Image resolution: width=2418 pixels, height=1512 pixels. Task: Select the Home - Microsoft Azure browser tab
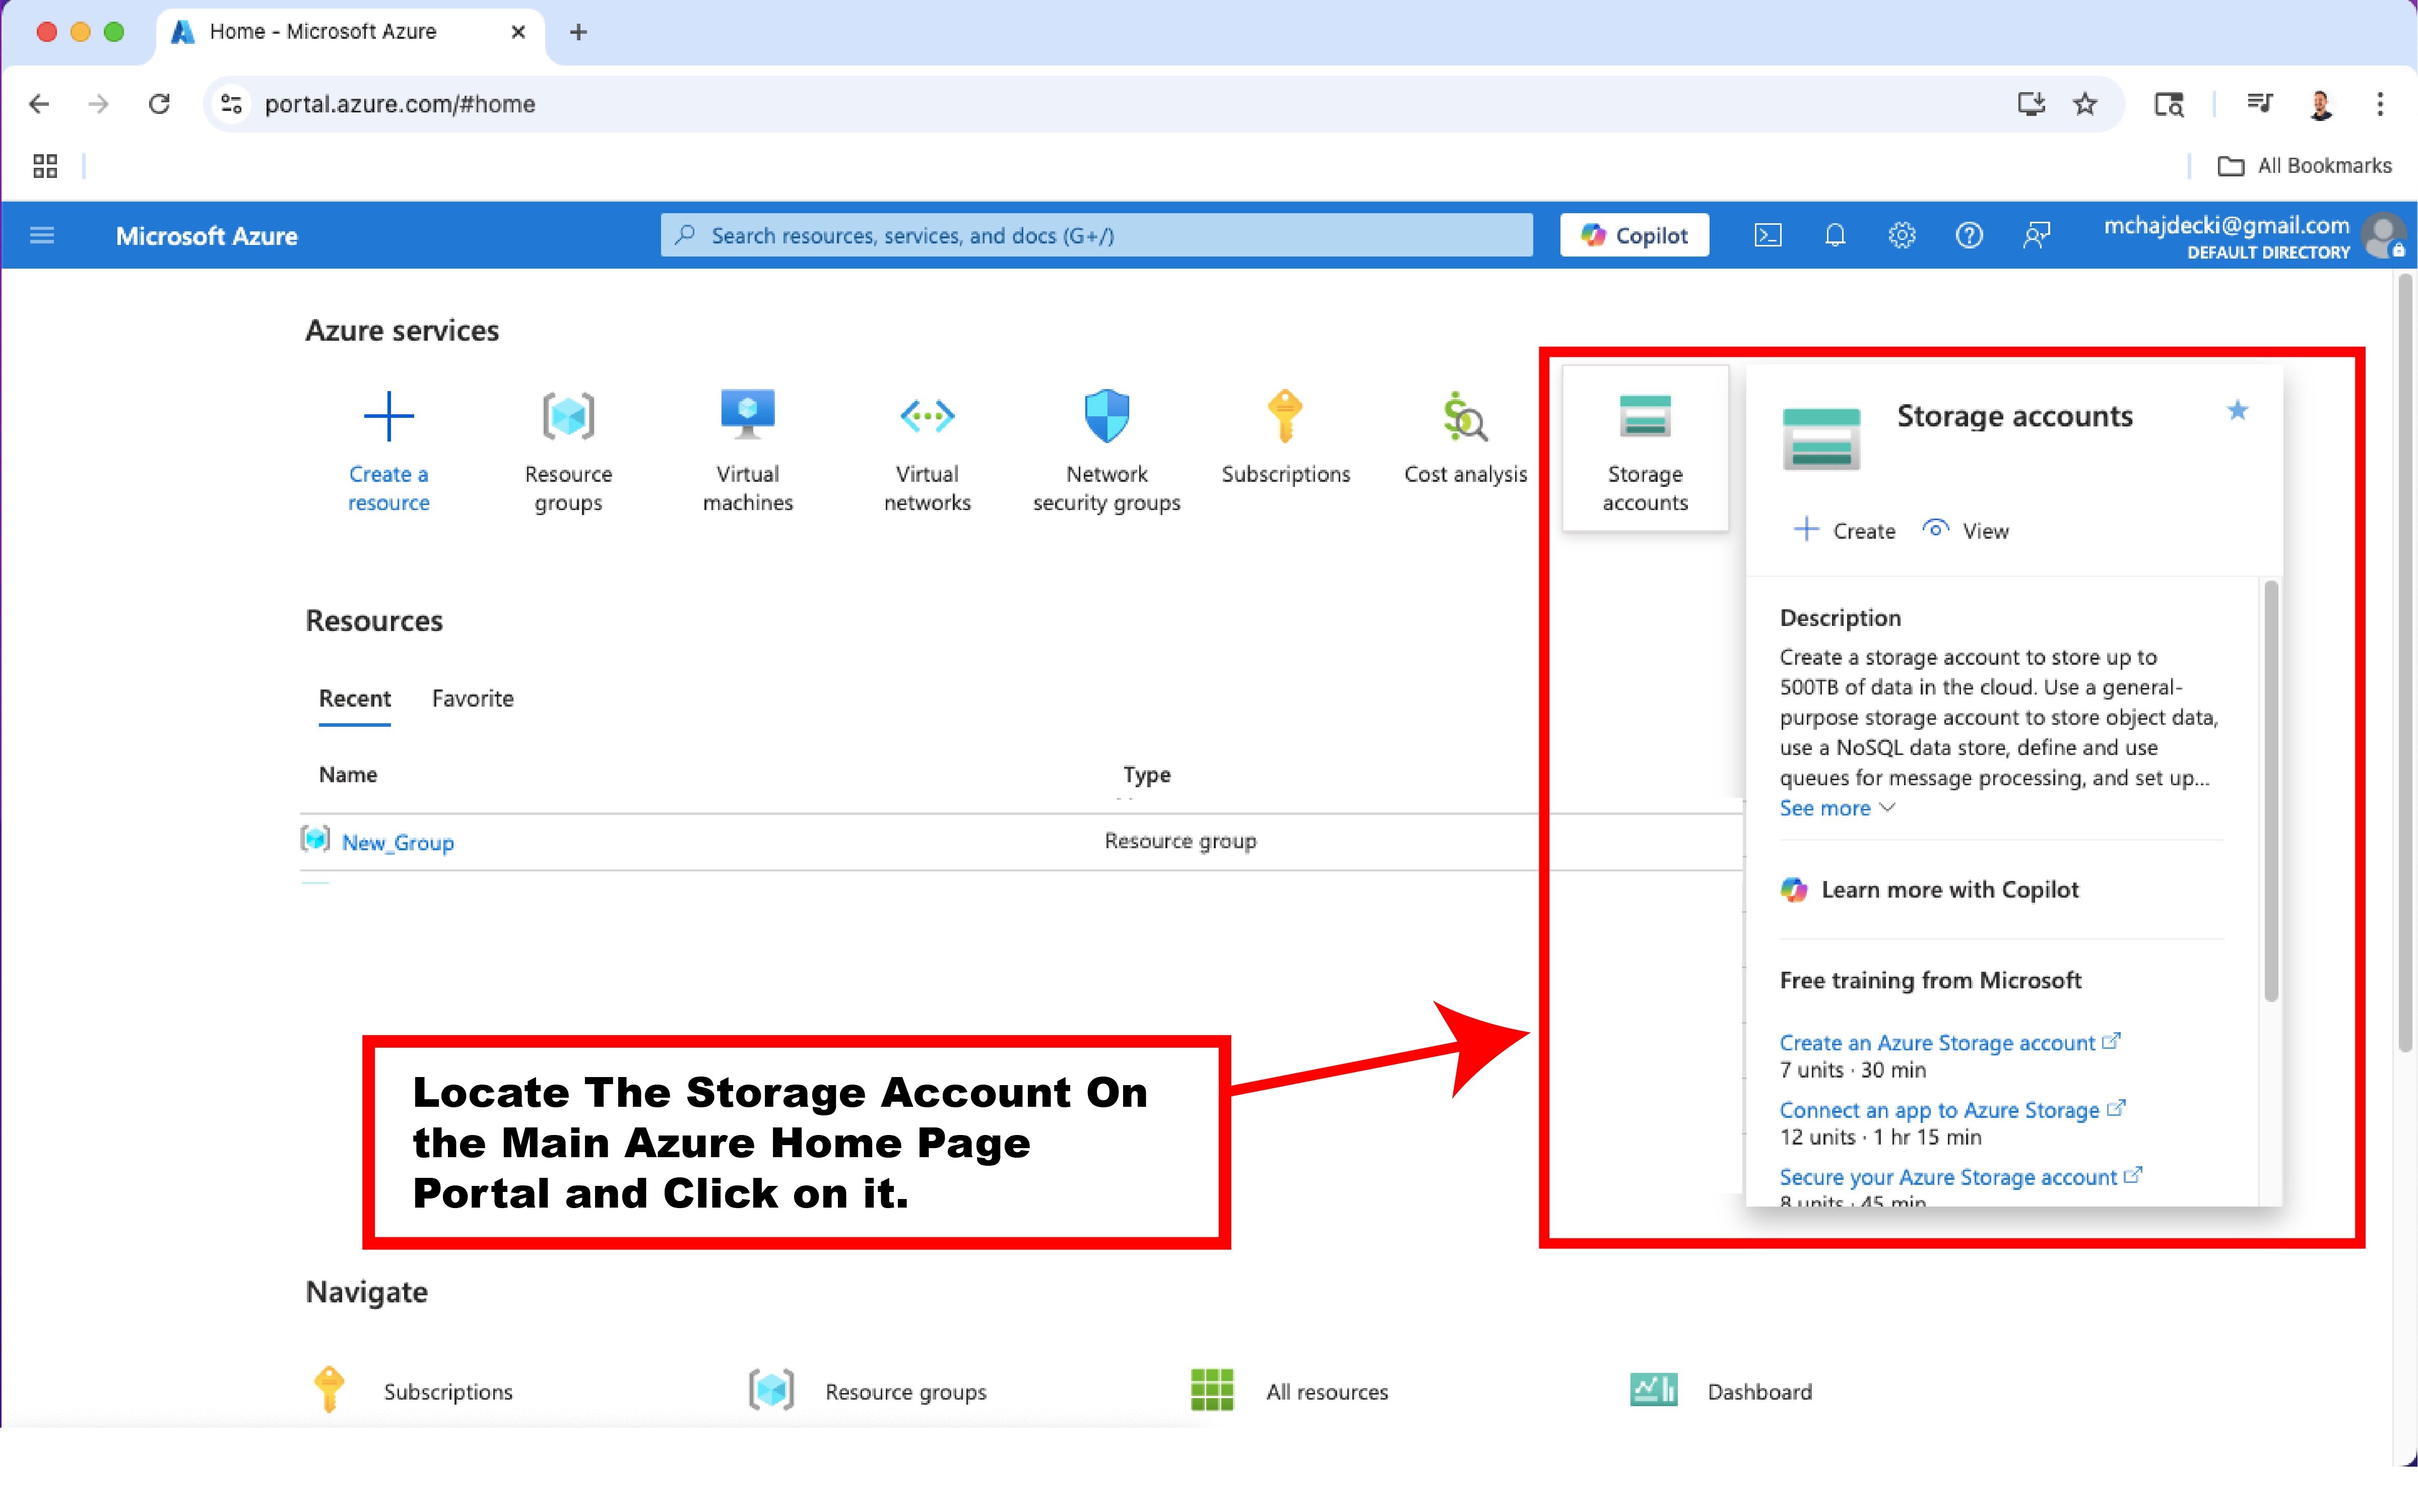click(350, 32)
